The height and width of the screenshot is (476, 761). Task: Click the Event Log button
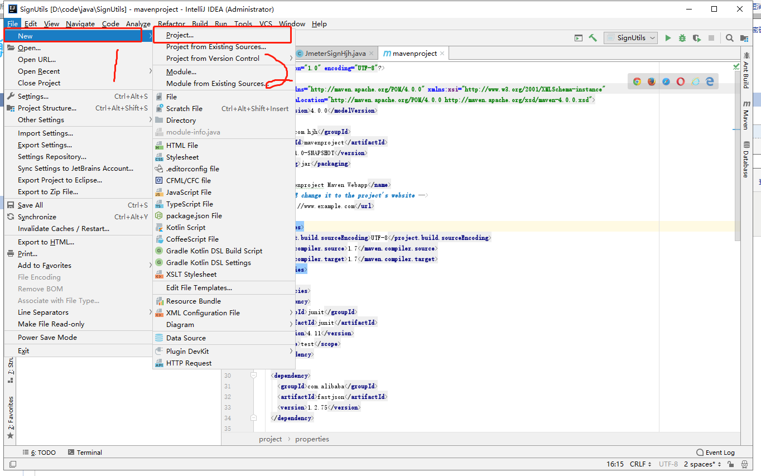pos(715,453)
